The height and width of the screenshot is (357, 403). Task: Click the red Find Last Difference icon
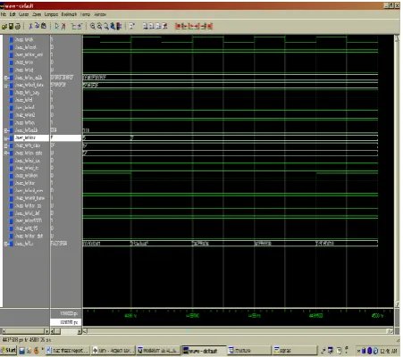click(210, 27)
